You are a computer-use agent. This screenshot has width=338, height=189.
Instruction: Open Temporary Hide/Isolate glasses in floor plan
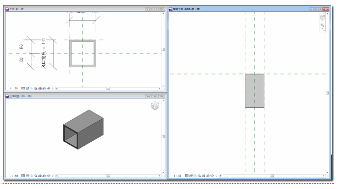(212, 176)
